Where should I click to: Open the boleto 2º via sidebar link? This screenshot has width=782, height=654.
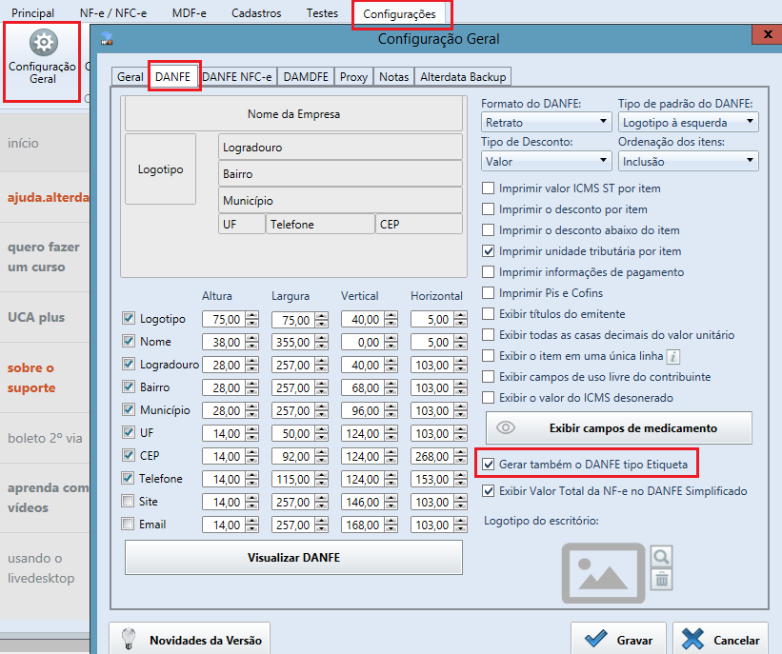coord(45,438)
